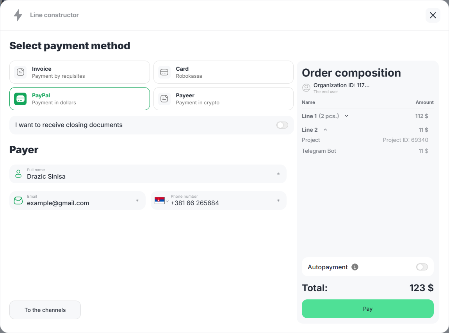
Task: Open the phone country flag dropdown
Action: tap(161, 201)
